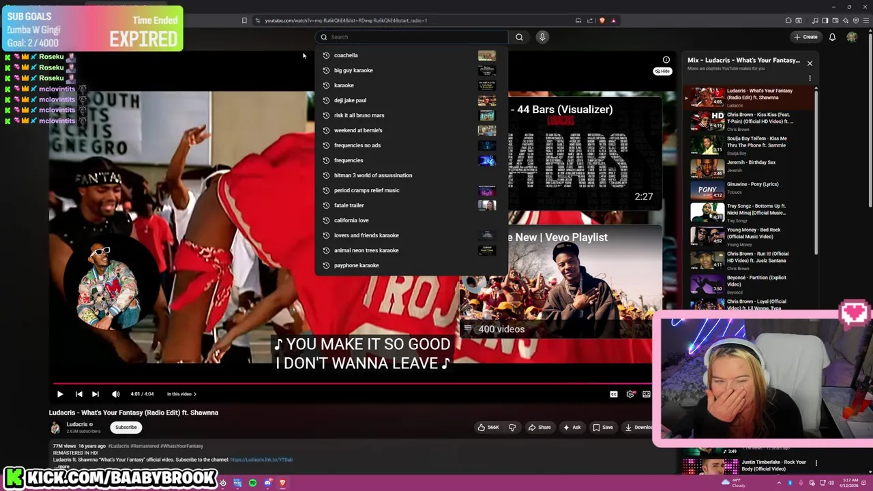Open YouTube notifications bell

(x=832, y=37)
